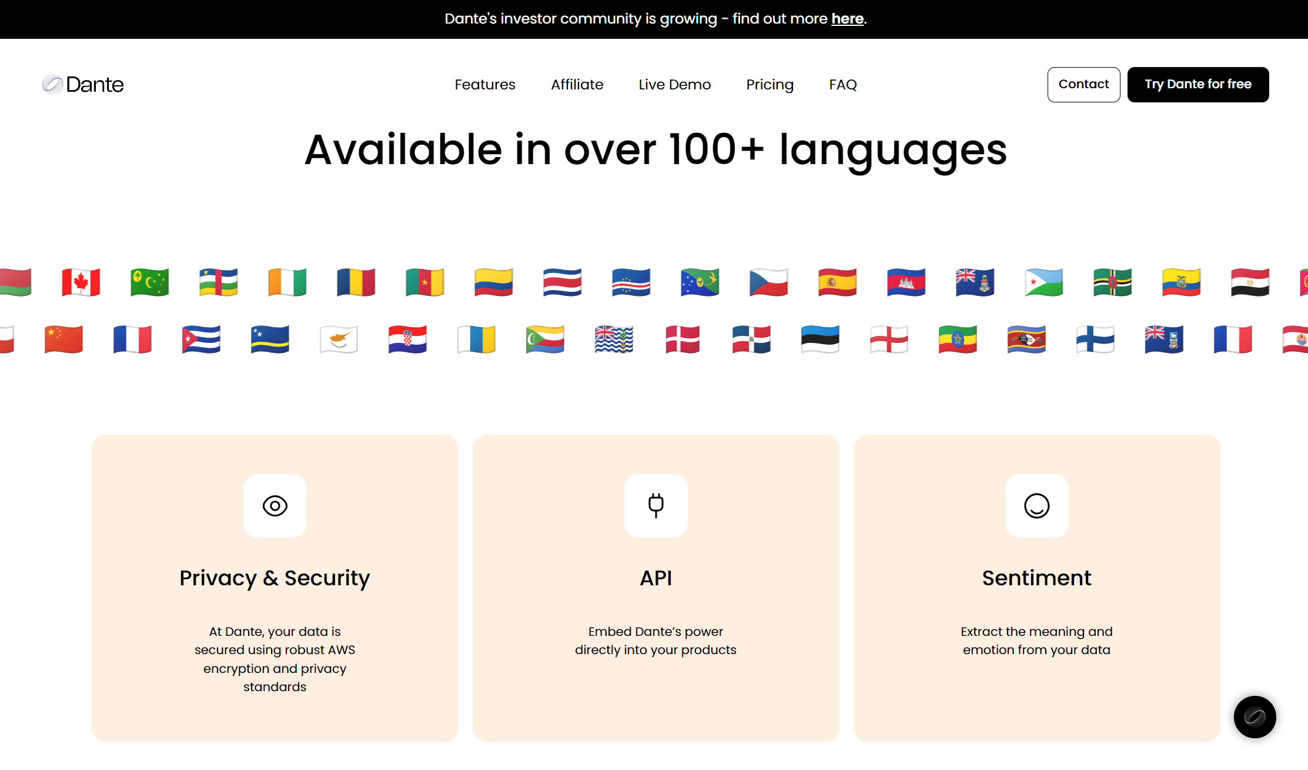1308x770 pixels.
Task: Select the Cyprus flag
Action: coord(339,339)
